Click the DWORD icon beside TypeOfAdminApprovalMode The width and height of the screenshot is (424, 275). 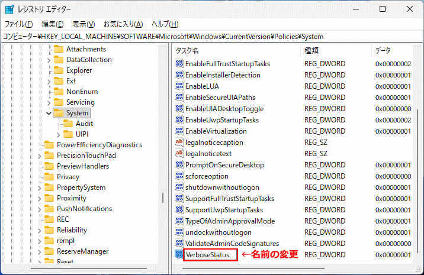[179, 221]
